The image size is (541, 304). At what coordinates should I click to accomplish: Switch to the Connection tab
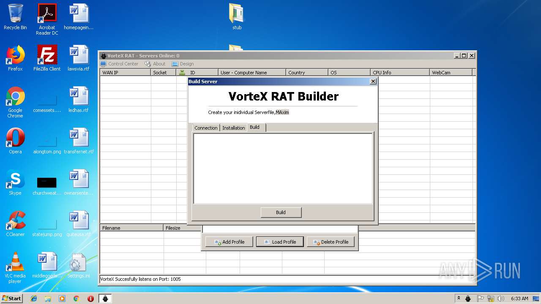click(x=206, y=128)
